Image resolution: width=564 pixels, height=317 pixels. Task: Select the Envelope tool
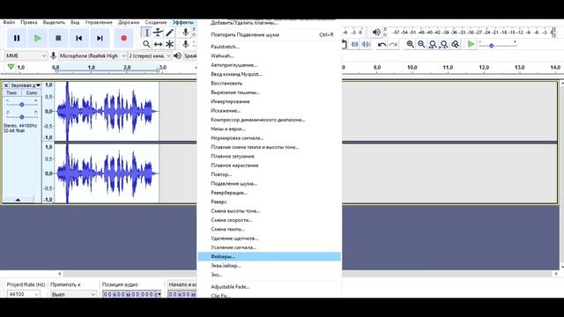pyautogui.click(x=158, y=33)
